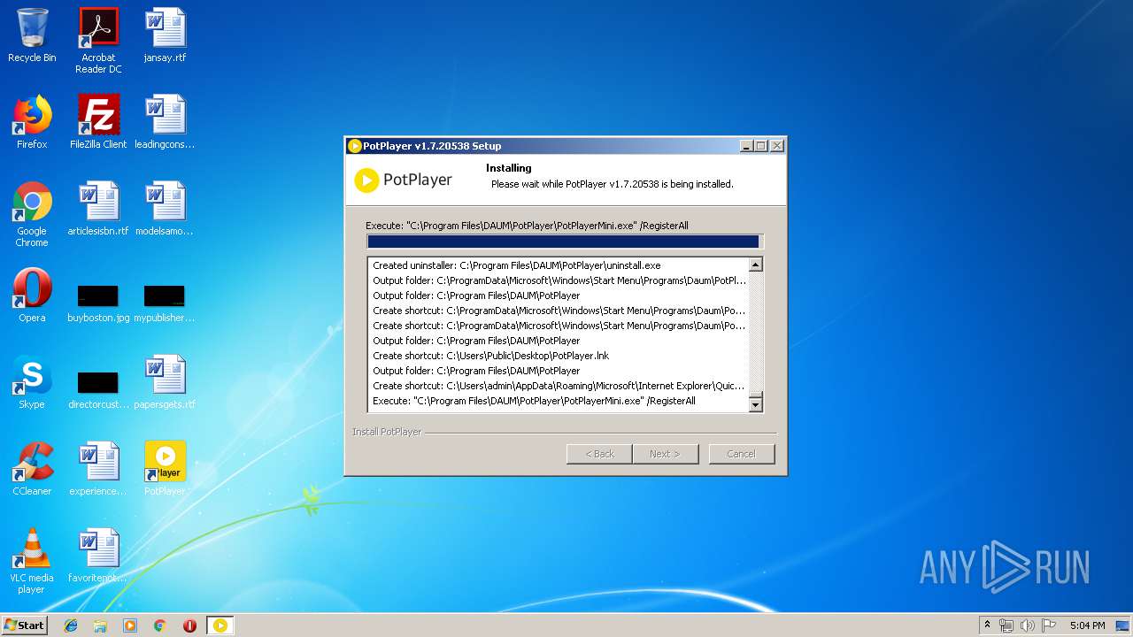Select the leadingcons document icon

[165, 122]
